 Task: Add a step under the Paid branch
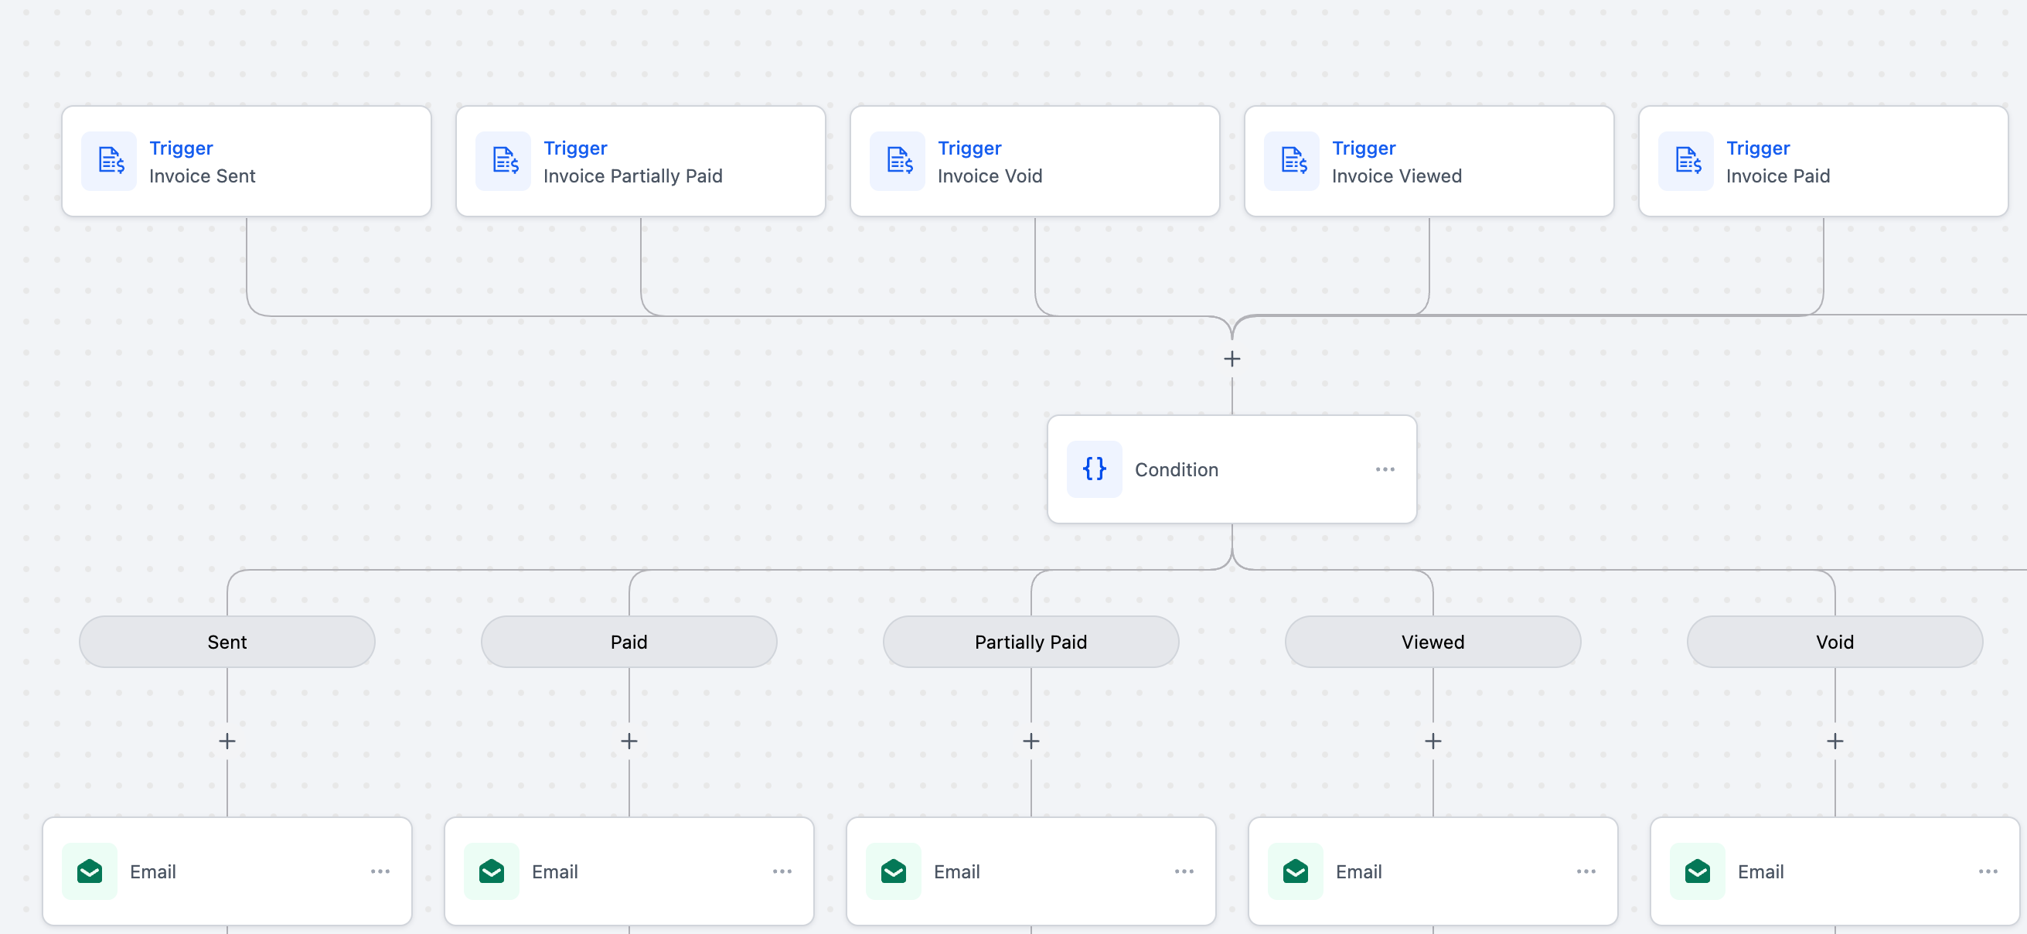coord(629,741)
